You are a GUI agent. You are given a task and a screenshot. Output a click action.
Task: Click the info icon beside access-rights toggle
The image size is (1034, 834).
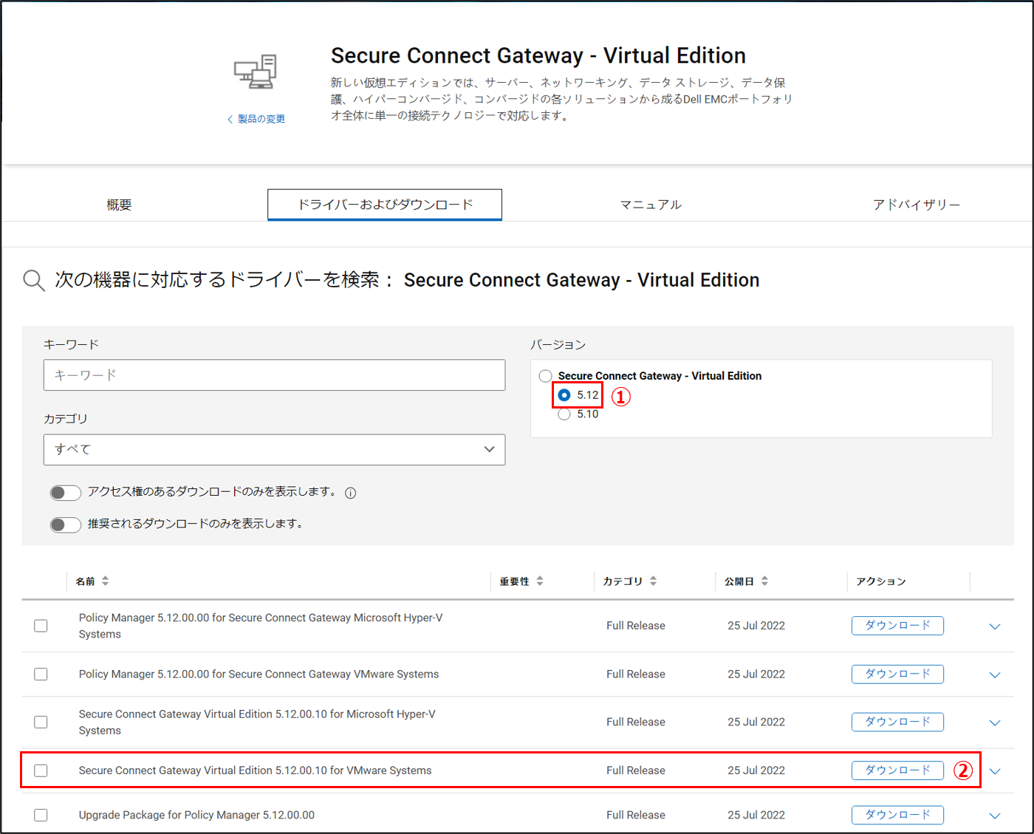click(x=351, y=493)
